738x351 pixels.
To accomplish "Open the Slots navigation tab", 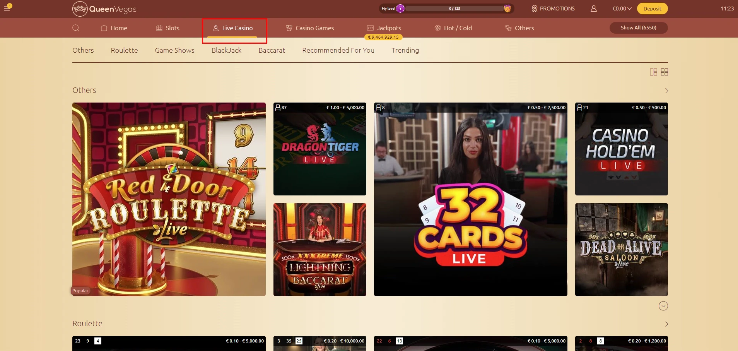I will pos(168,28).
